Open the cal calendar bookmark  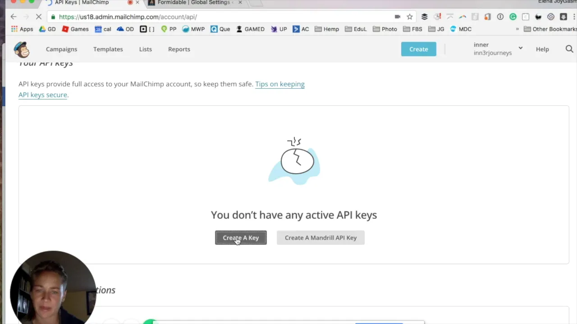click(x=103, y=29)
